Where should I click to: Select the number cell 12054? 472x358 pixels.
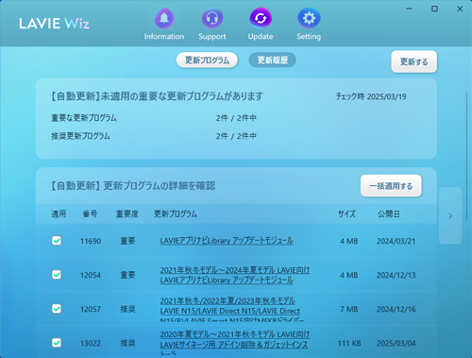pos(91,275)
